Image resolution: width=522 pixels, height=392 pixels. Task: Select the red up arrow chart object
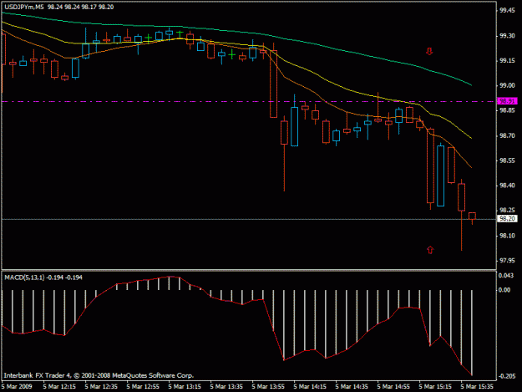430,250
